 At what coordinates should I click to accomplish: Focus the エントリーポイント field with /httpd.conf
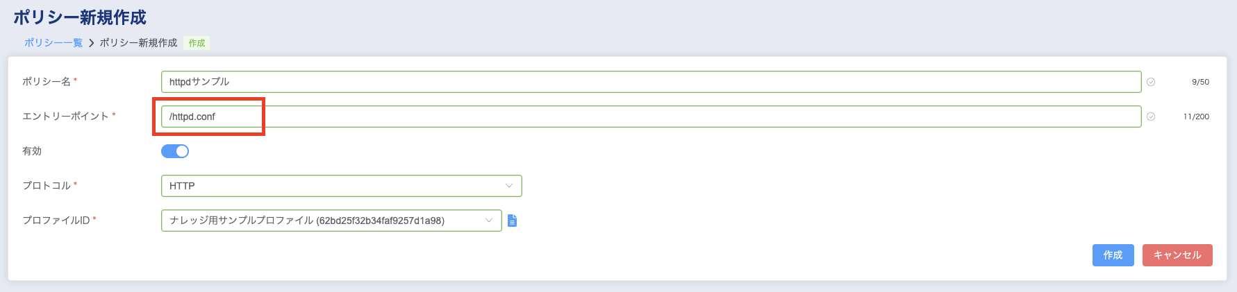coord(650,117)
